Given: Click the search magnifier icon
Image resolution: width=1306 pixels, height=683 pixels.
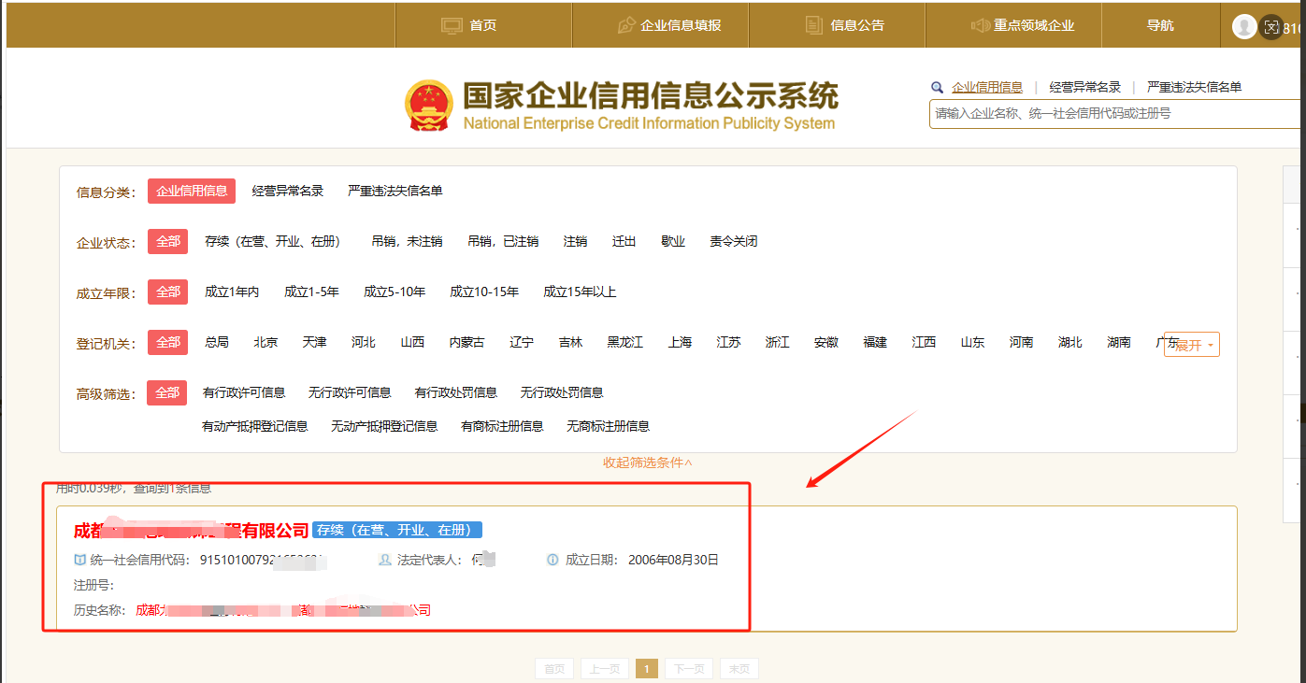Looking at the screenshot, I should 937,88.
